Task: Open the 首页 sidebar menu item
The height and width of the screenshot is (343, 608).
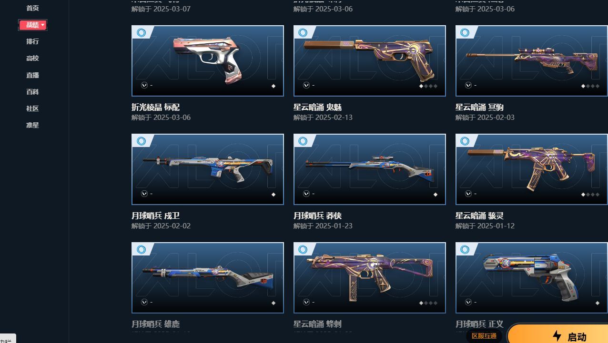Action: tap(32, 8)
